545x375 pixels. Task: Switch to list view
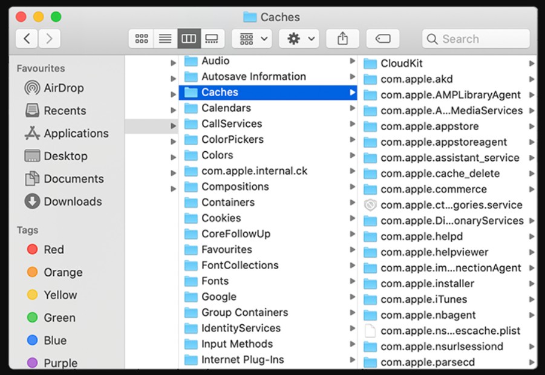click(165, 38)
